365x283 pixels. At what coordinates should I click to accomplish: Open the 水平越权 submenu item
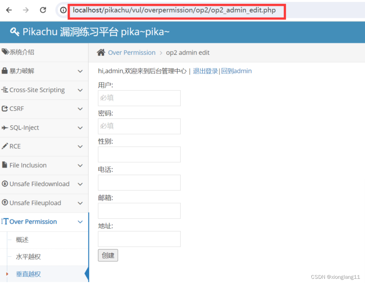tap(28, 257)
